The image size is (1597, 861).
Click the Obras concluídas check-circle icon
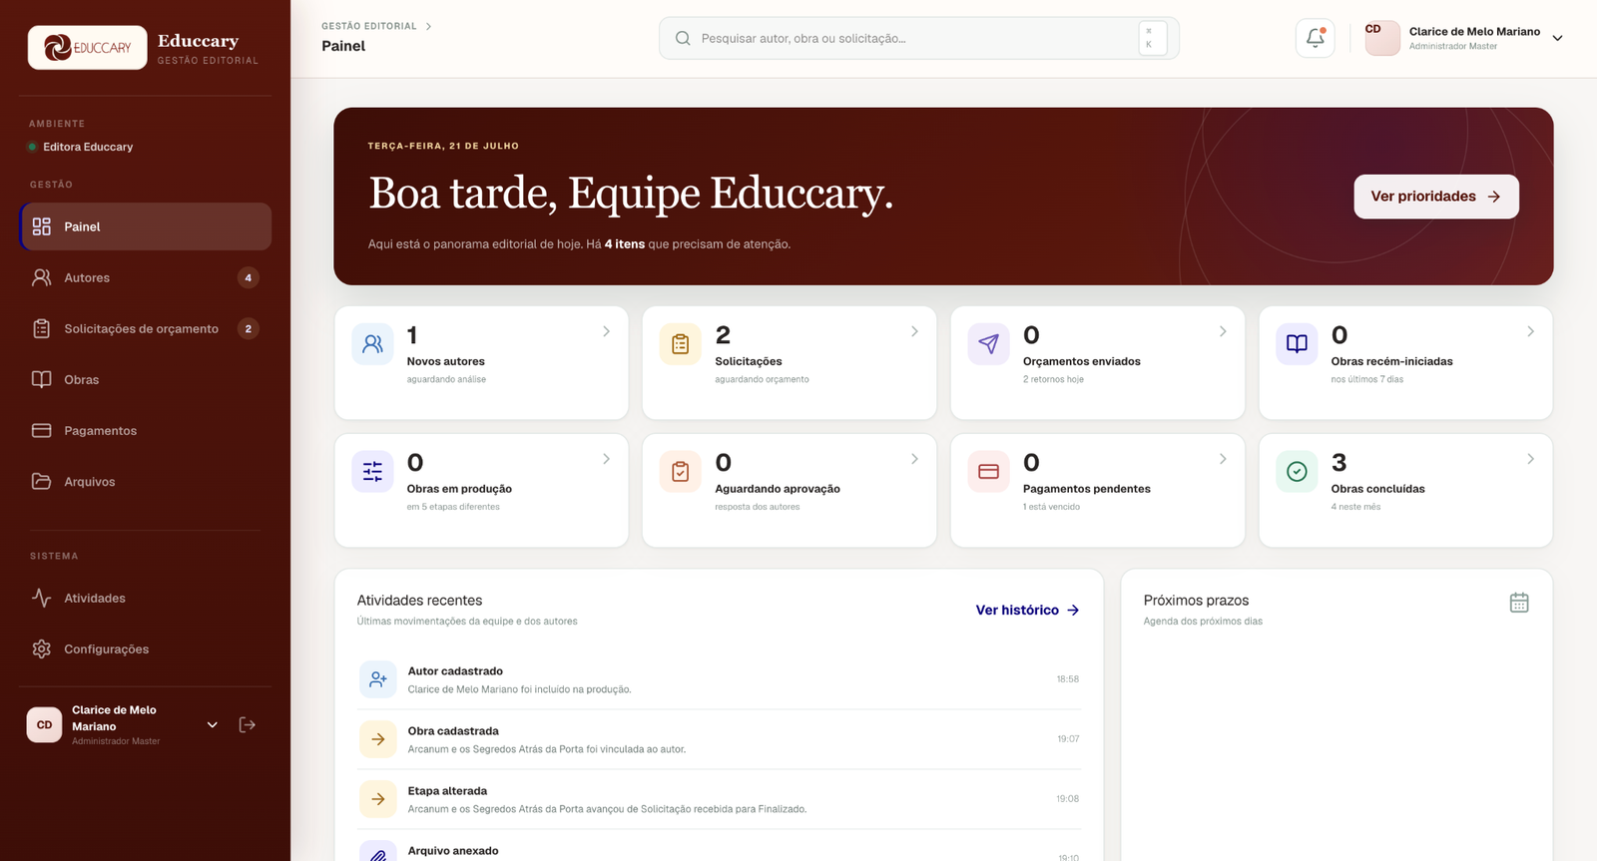[1297, 472]
